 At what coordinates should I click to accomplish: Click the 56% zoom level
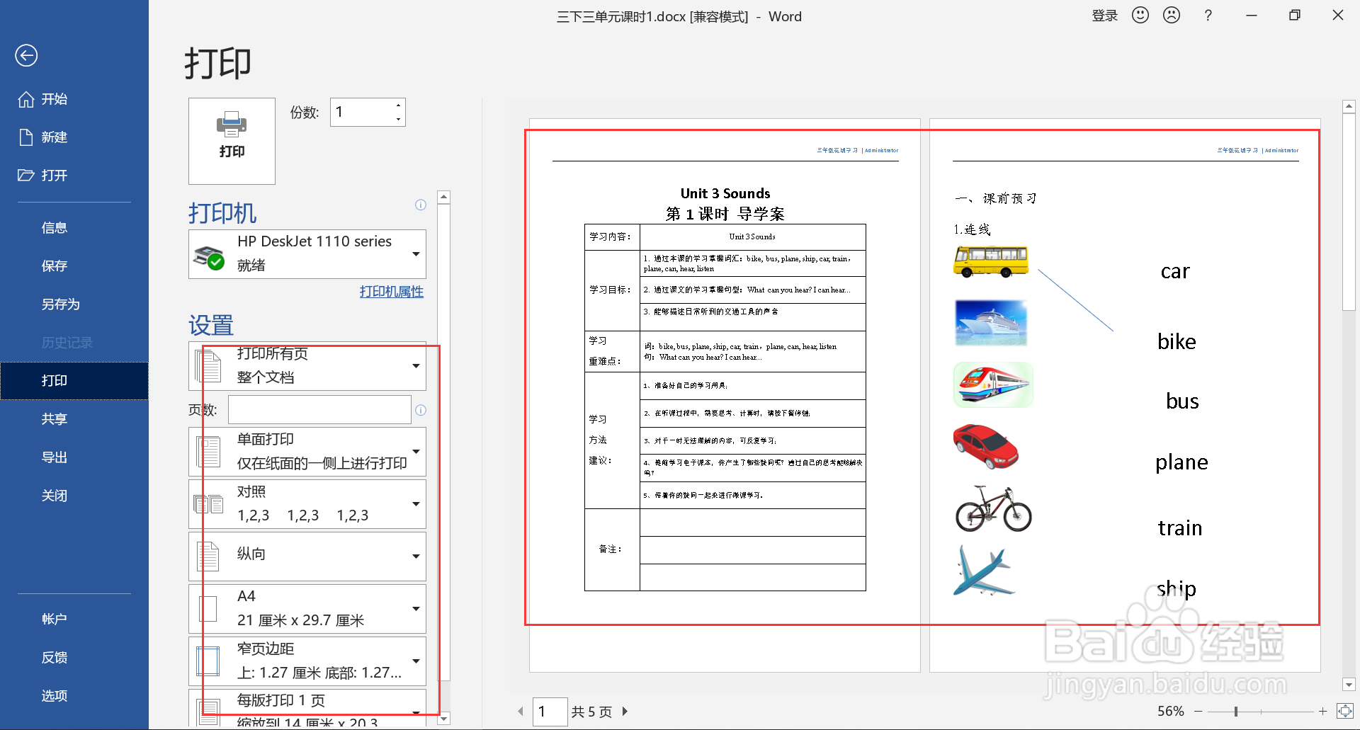pos(1171,711)
